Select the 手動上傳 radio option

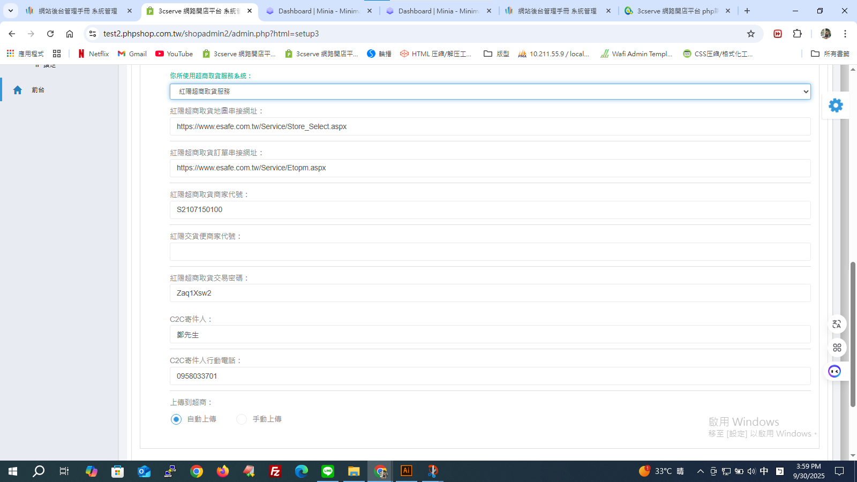[x=242, y=419]
